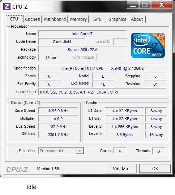Screen dimensions: 175x195
Task: Click the disabled maximize window button
Action: point(145,5)
